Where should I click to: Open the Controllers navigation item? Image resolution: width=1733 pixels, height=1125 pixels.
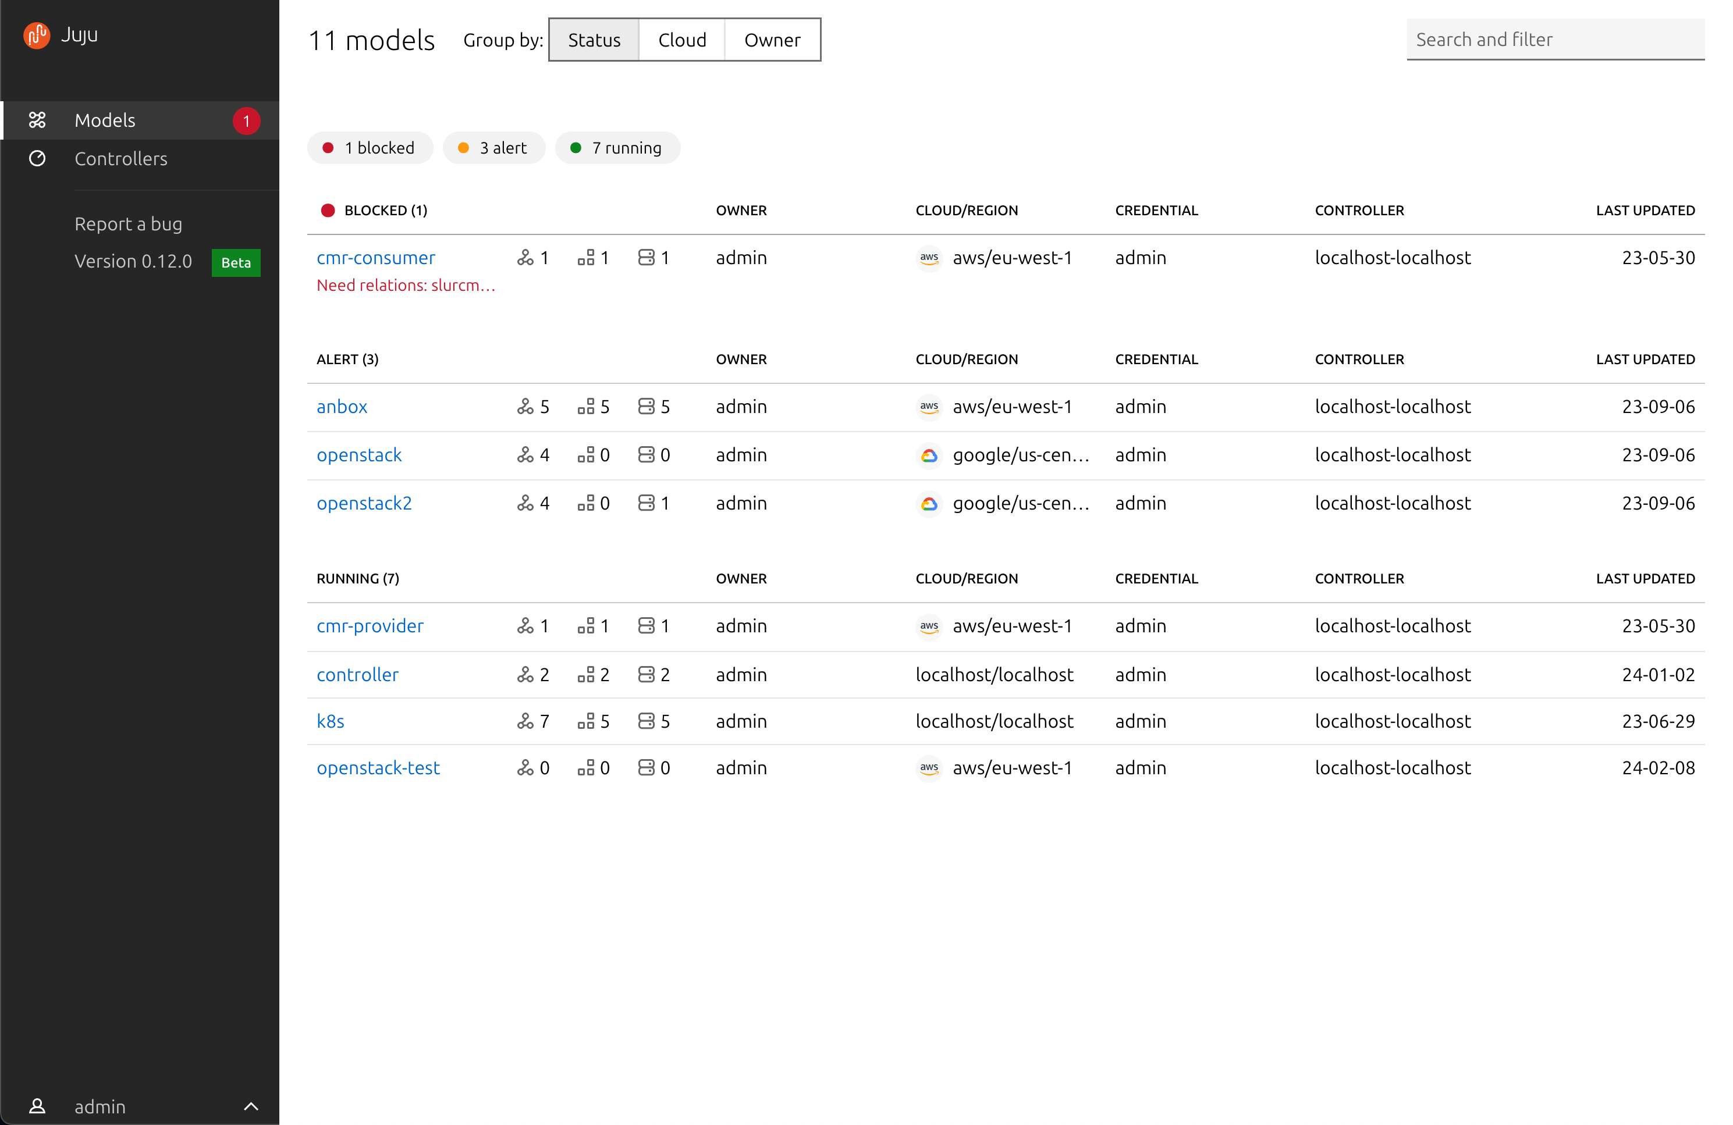pyautogui.click(x=121, y=158)
